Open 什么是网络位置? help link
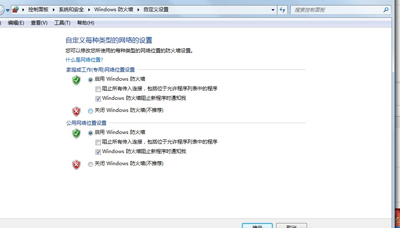The height and width of the screenshot is (228, 400). pos(84,60)
